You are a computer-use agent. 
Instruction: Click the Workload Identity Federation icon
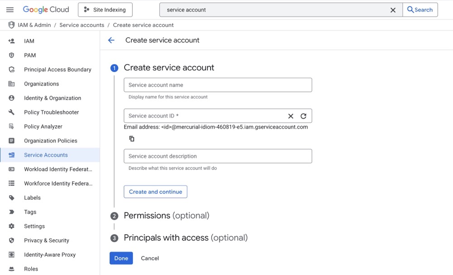coord(12,169)
